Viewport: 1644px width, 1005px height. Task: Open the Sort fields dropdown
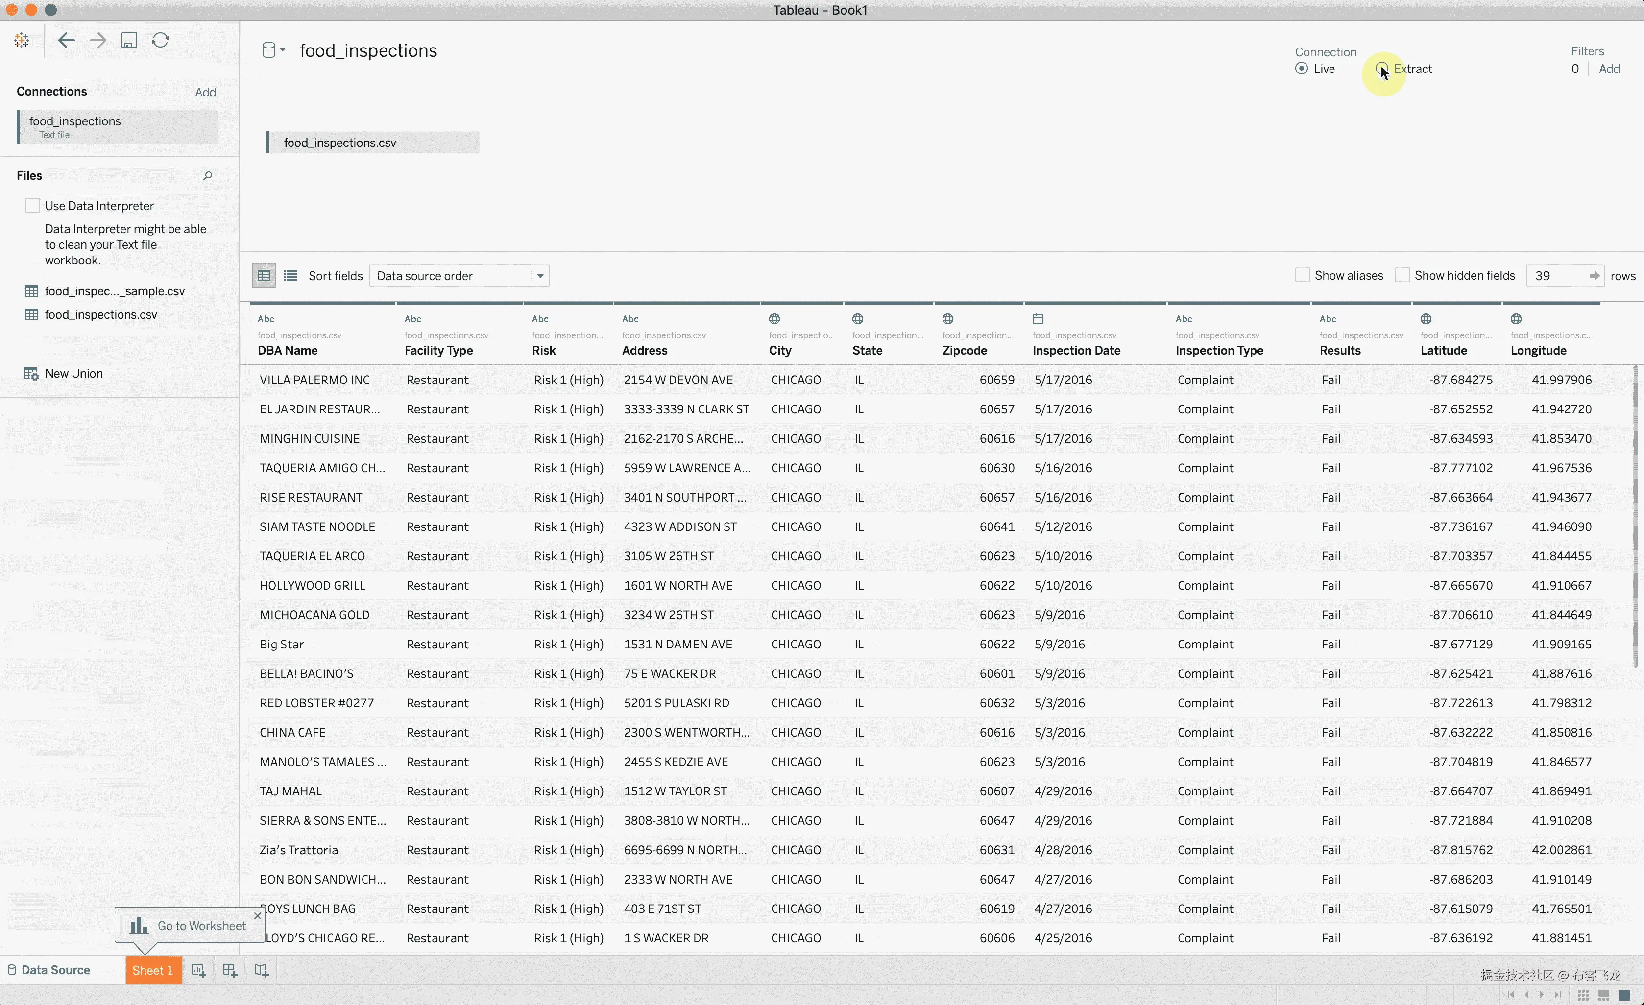[x=459, y=275]
